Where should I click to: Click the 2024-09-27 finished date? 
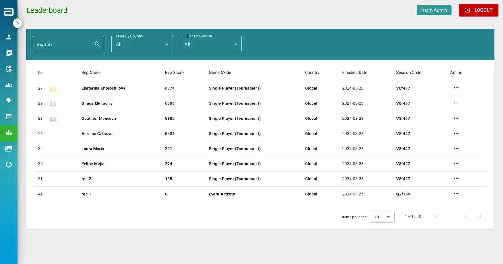coord(353,194)
